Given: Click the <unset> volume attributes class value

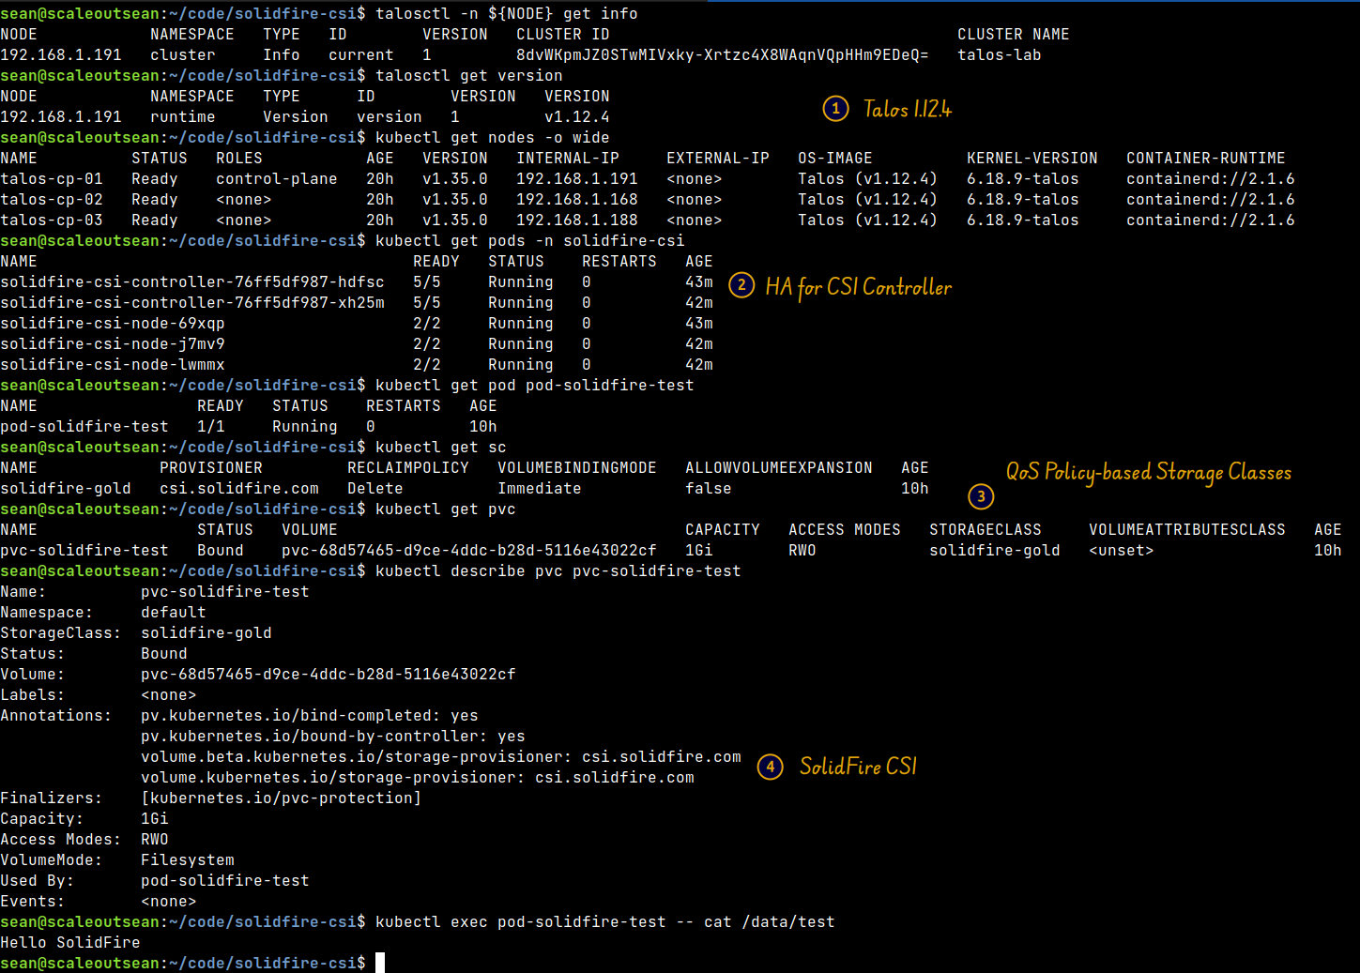Looking at the screenshot, I should point(1121,550).
